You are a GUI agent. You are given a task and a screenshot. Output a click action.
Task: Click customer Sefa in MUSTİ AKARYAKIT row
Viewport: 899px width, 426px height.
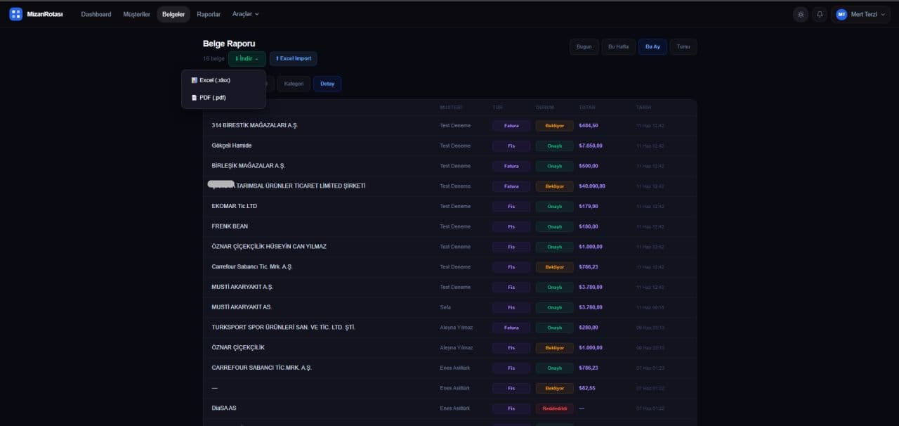pyautogui.click(x=445, y=307)
